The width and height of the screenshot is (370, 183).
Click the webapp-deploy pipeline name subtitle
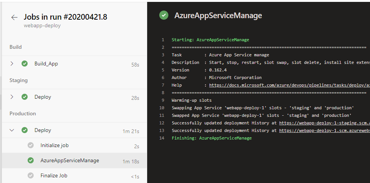pyautogui.click(x=42, y=25)
